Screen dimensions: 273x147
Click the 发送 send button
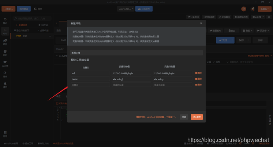pyautogui.click(x=223, y=40)
